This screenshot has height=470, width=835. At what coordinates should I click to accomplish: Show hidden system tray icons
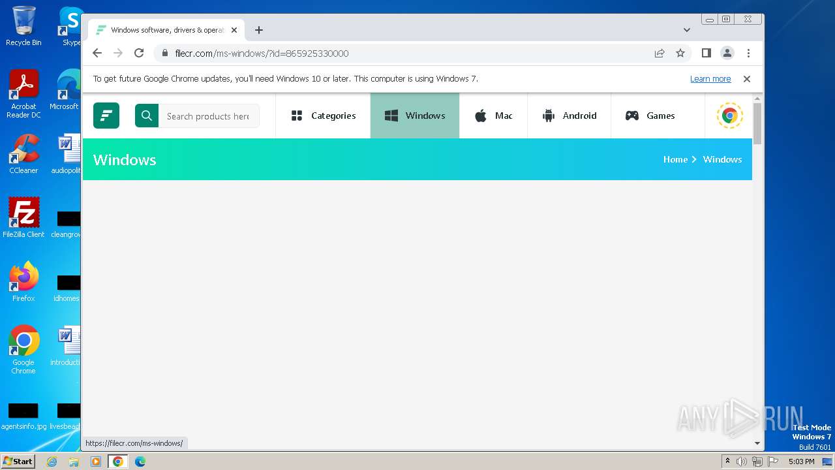point(727,462)
